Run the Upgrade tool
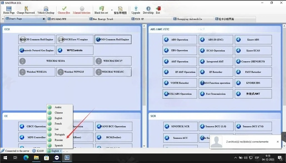 click(136, 10)
